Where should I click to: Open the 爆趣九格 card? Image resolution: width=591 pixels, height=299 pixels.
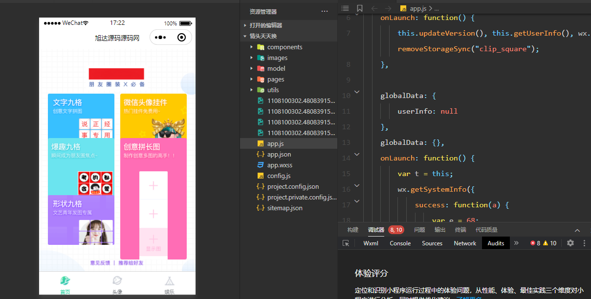coord(81,167)
